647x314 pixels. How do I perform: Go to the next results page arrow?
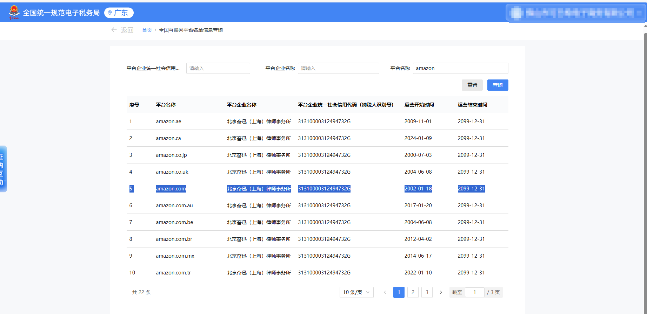[x=441, y=292]
